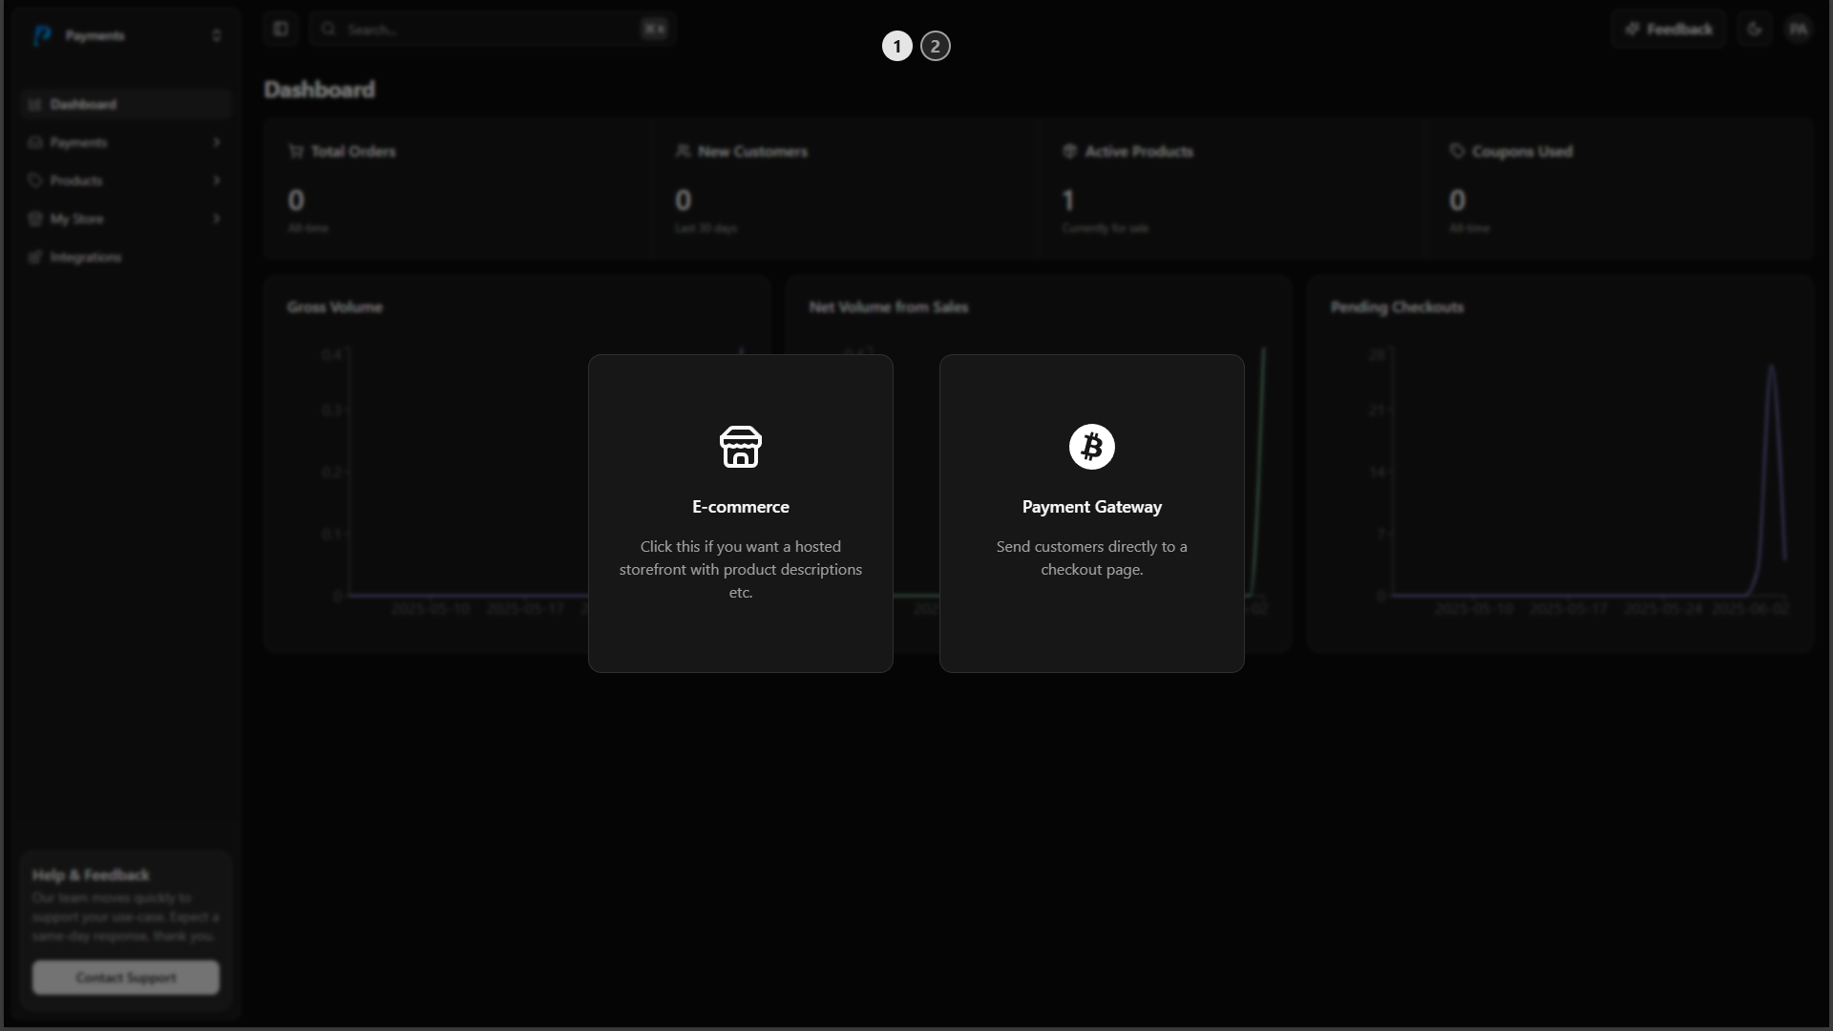Click the My Store icon in sidebar
Image resolution: width=1833 pixels, height=1031 pixels.
coord(35,219)
